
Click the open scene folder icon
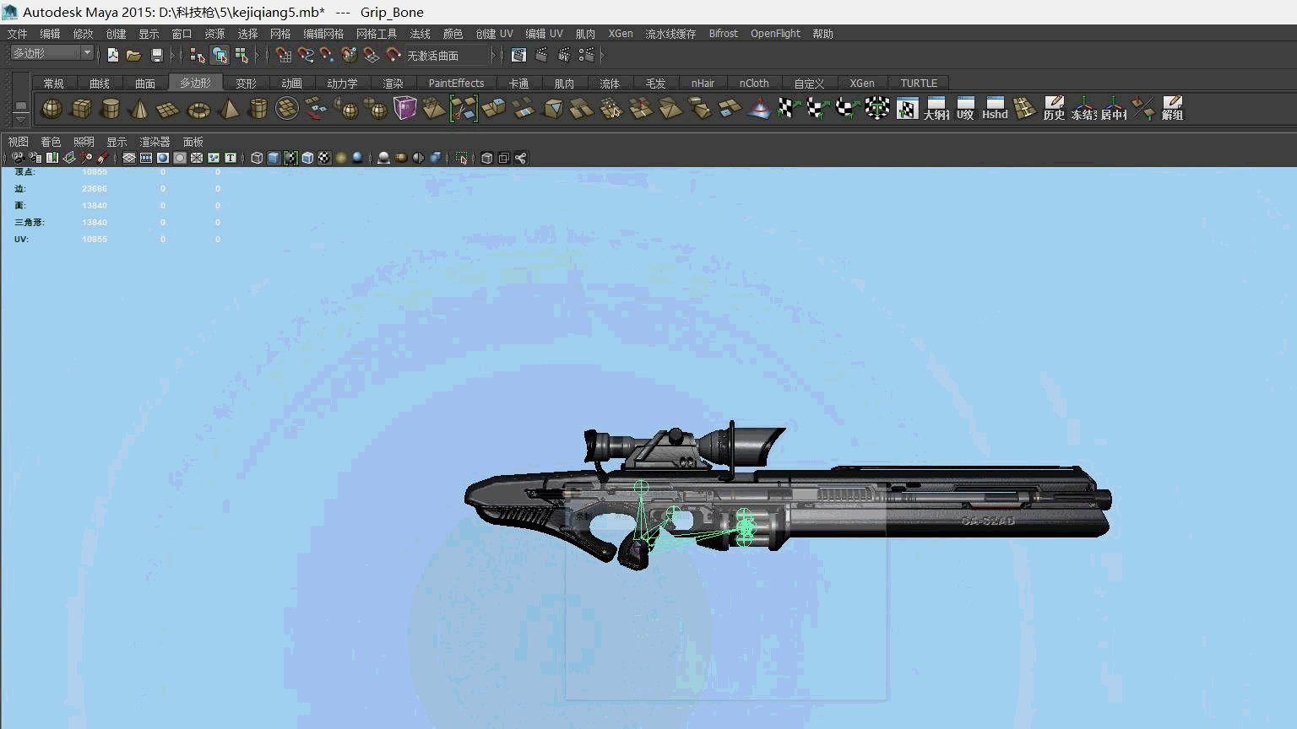pos(133,55)
